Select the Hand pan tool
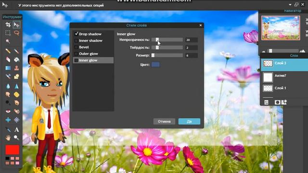Screen dimensions: 308x173 coord(8,138)
